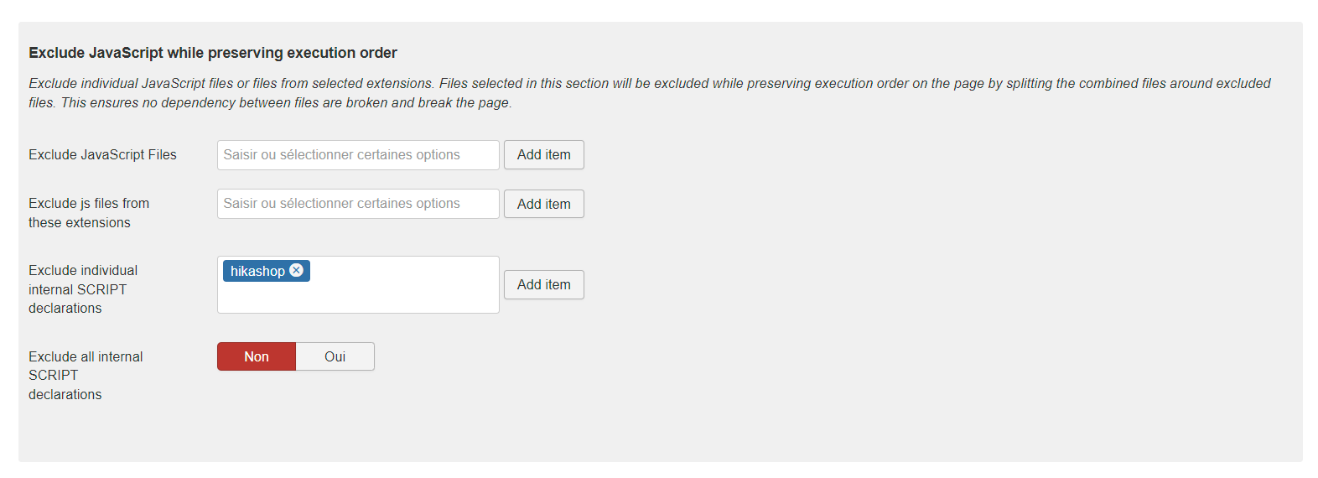Remove the hikashop tag with its x icon

click(296, 270)
